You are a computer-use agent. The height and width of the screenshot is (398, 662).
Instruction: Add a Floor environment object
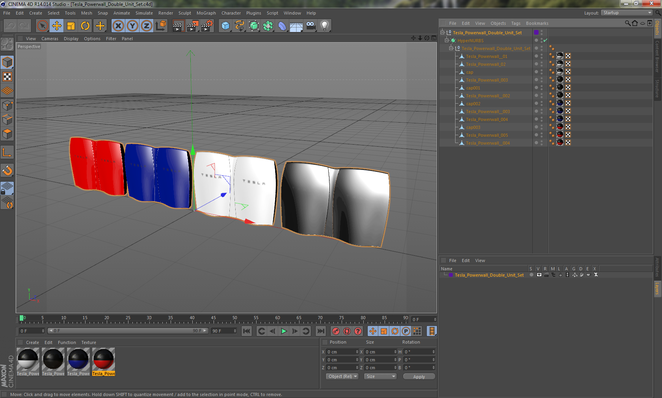[296, 26]
